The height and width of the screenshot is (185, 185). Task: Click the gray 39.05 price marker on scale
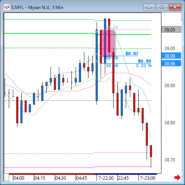click(x=171, y=30)
